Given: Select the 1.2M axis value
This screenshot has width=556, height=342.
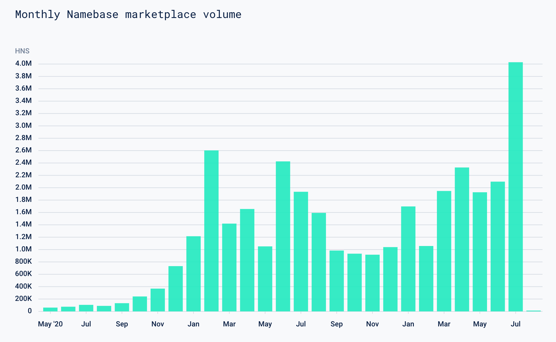Looking at the screenshot, I should (23, 237).
